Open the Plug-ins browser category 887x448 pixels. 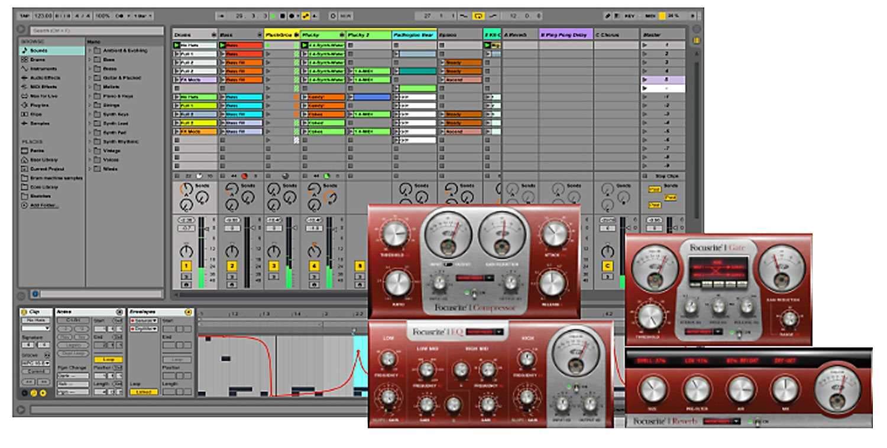pyautogui.click(x=39, y=105)
